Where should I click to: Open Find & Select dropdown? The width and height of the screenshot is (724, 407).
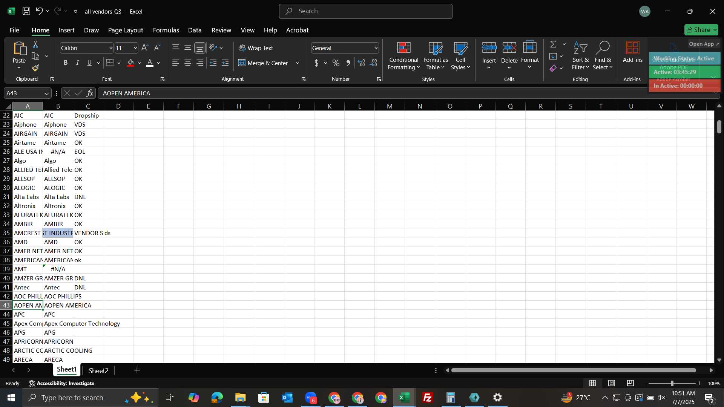click(x=603, y=56)
